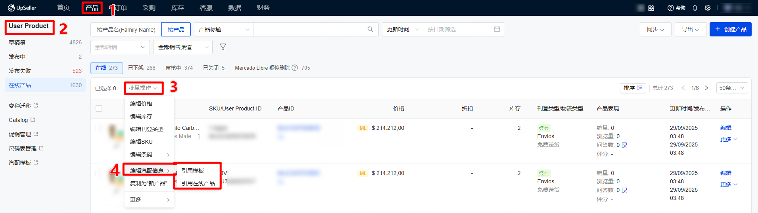Viewport: 758px width, 213px height.
Task: Expand the 批量操作 dropdown
Action: coord(143,88)
